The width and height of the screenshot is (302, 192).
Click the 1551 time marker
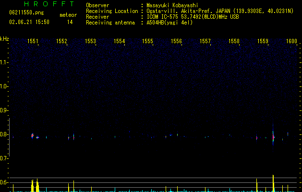tap(33, 41)
